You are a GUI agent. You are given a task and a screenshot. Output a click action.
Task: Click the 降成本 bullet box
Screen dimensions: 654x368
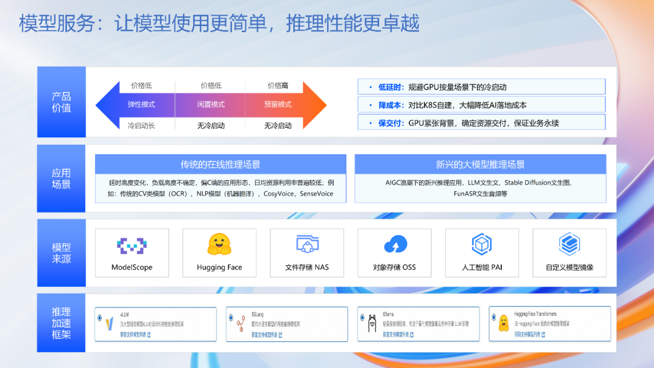tap(481, 105)
